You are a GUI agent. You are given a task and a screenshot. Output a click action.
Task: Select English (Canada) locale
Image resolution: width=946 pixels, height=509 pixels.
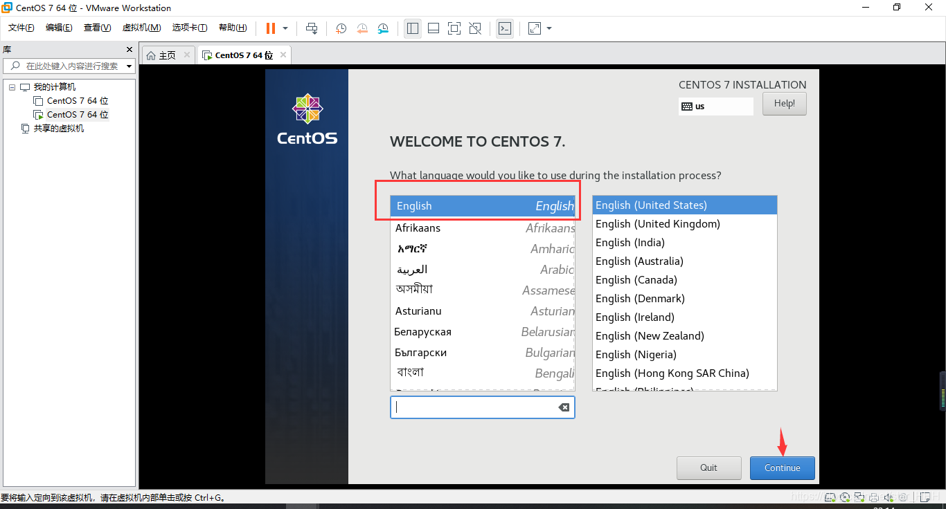(x=685, y=280)
